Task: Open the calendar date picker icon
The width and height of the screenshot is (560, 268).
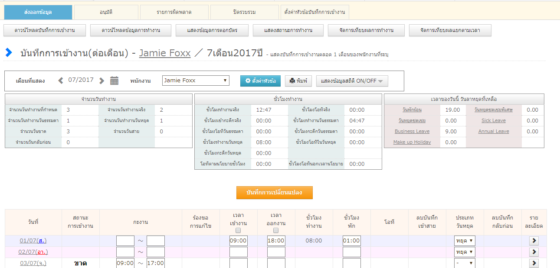Action: (x=114, y=81)
